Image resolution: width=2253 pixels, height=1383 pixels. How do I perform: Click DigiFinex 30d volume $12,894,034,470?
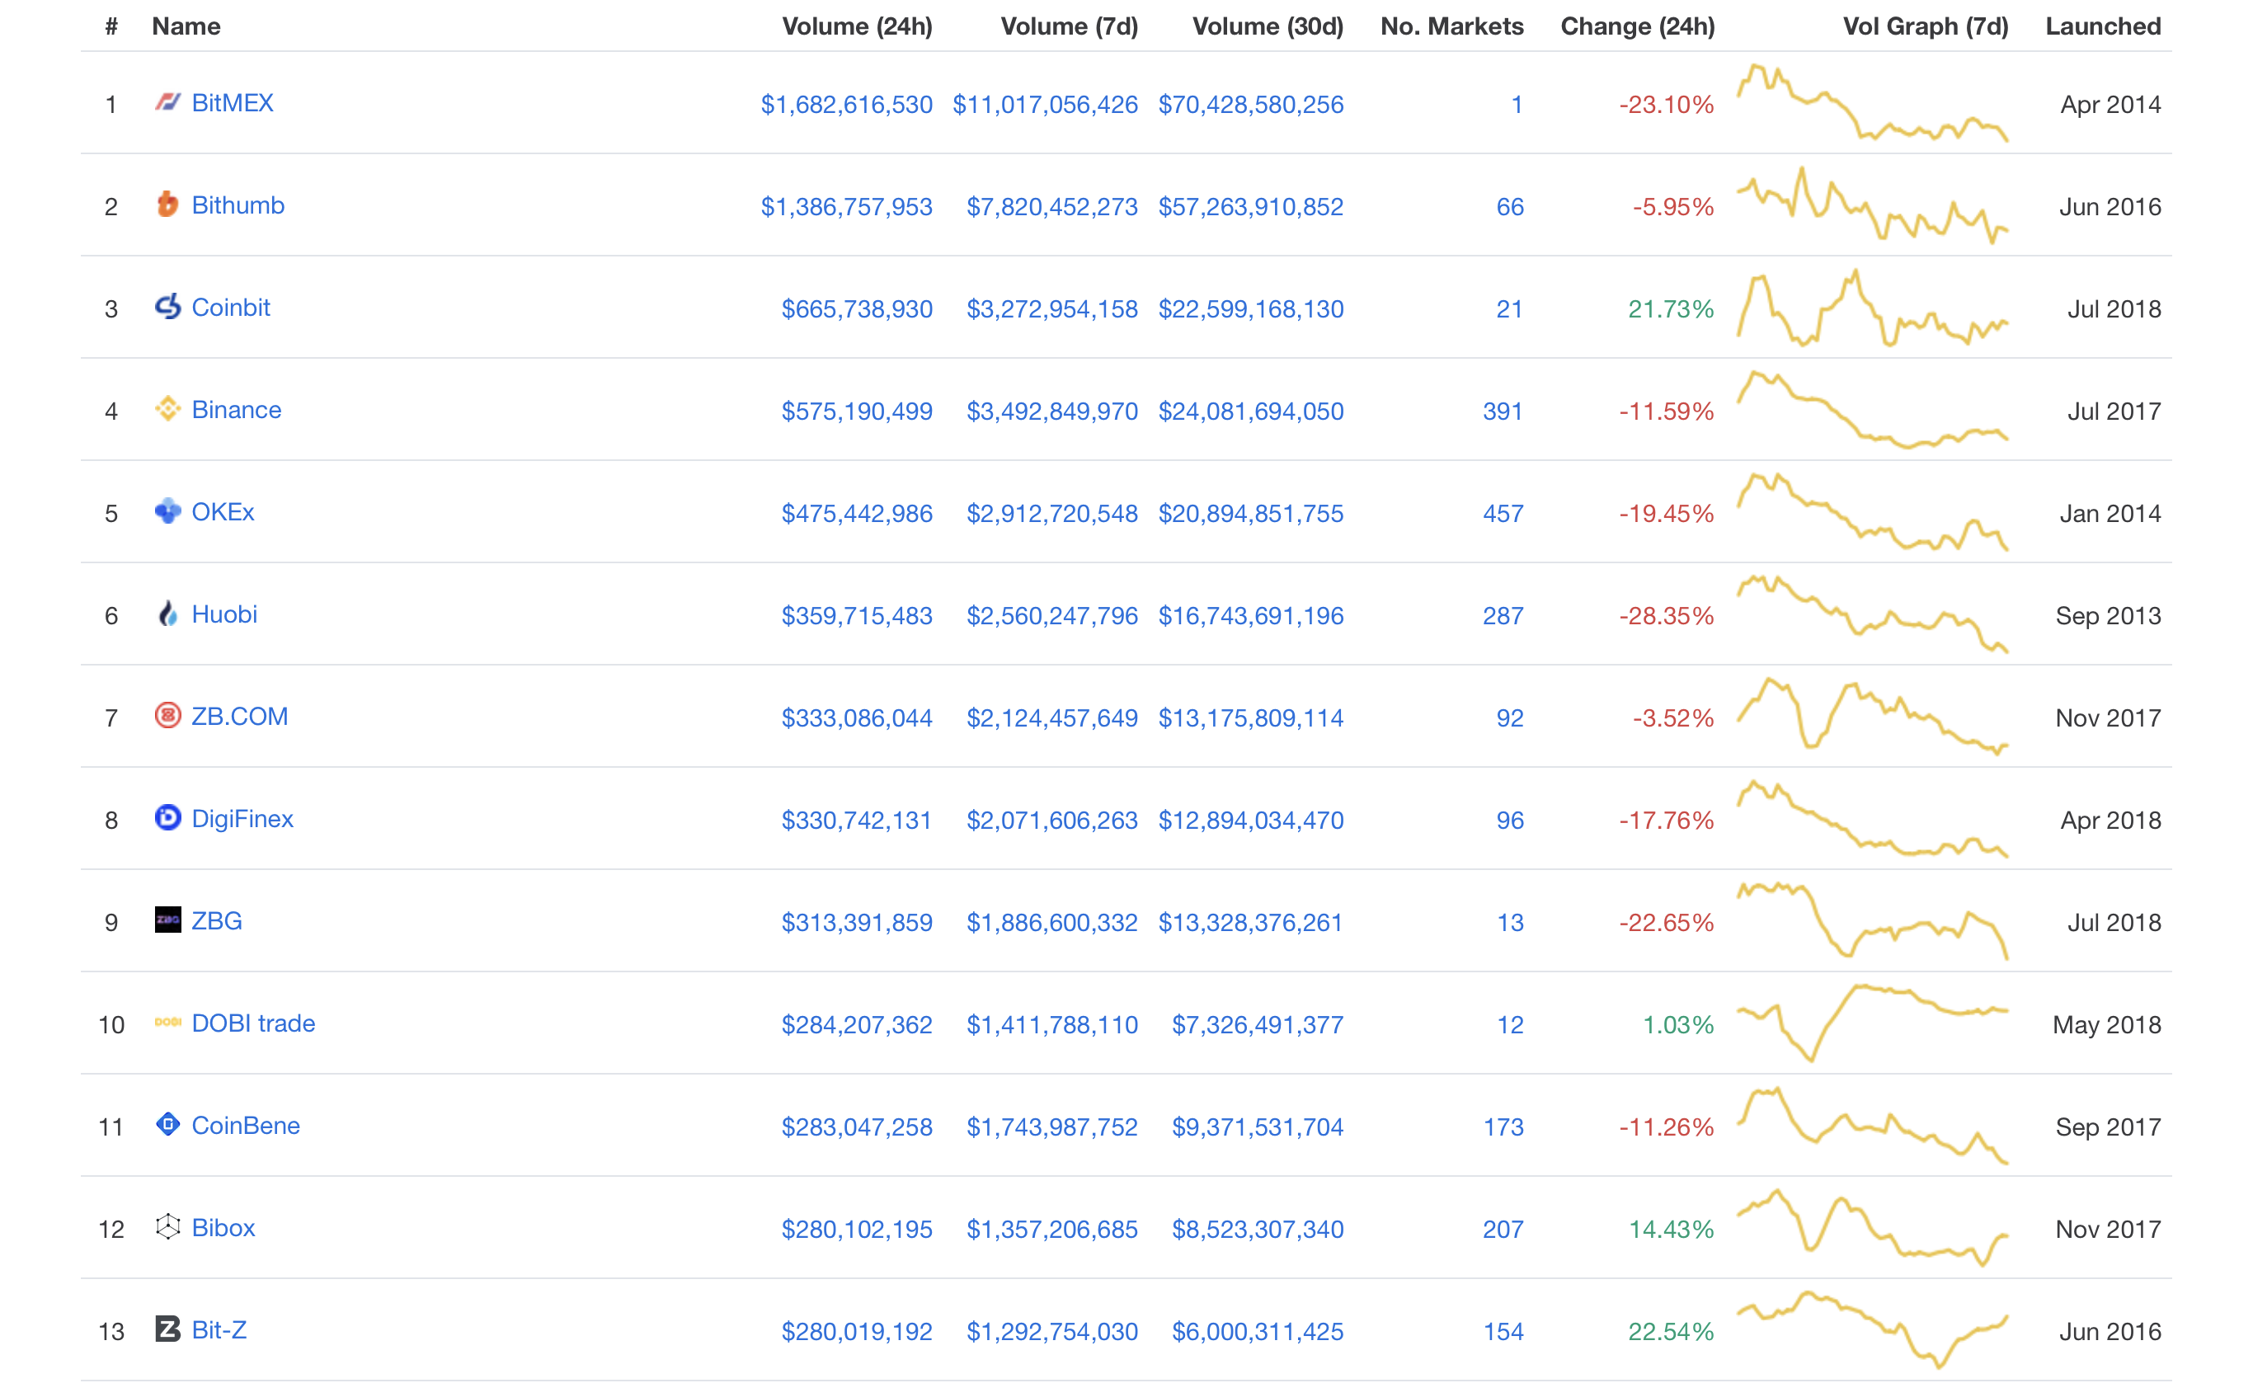pyautogui.click(x=1251, y=821)
